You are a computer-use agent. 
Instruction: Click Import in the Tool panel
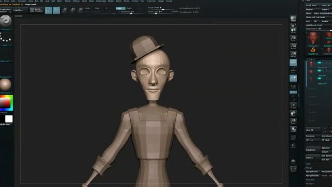tap(312, 9)
